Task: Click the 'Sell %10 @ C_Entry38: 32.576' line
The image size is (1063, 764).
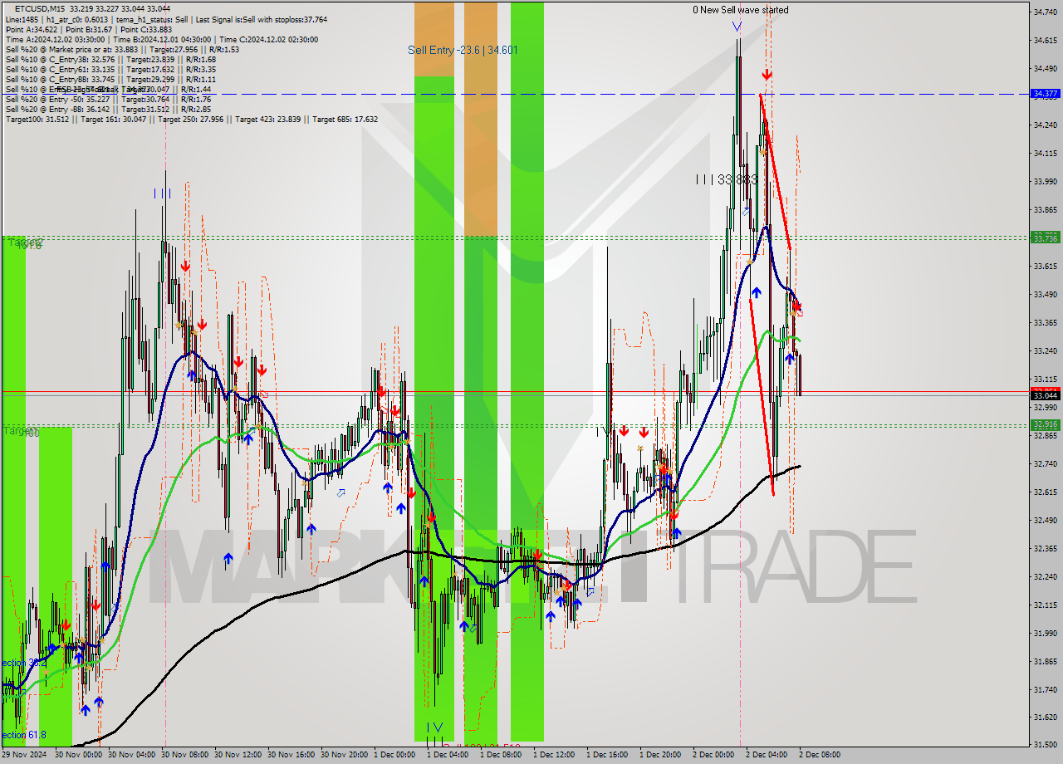Action: [x=110, y=59]
